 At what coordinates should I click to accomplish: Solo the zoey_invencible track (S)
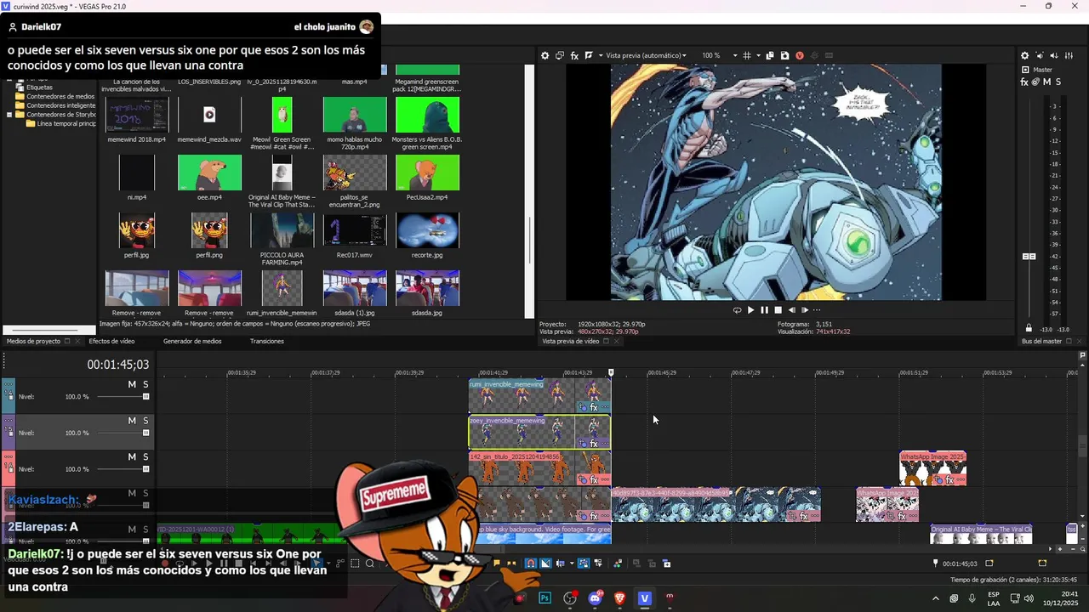145,421
